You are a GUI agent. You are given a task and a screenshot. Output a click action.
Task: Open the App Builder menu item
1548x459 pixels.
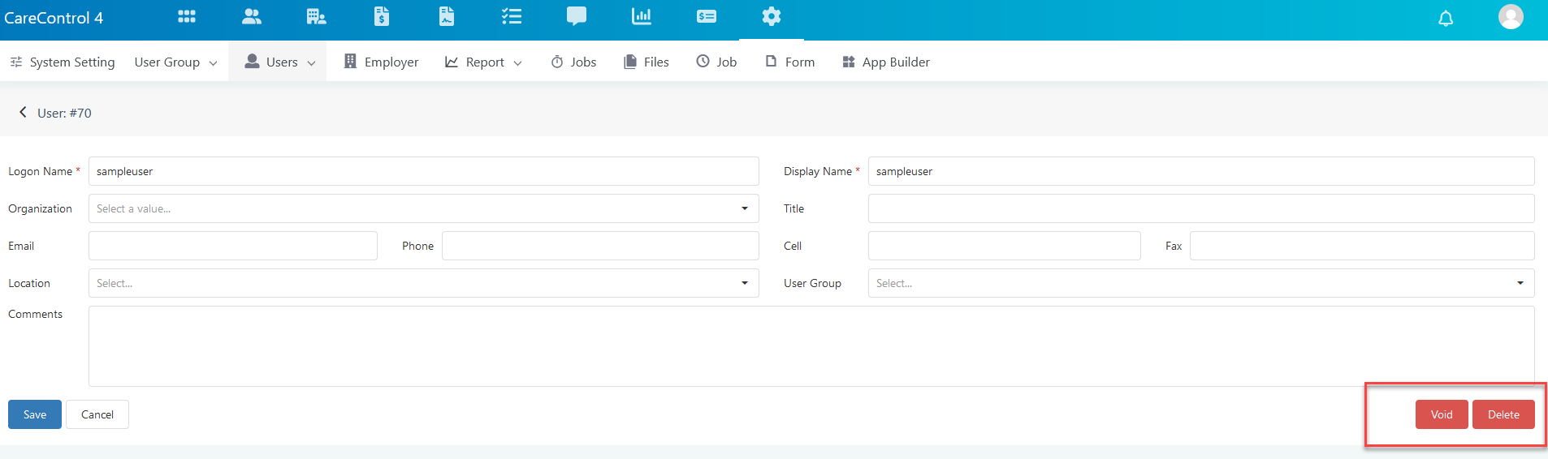point(885,62)
